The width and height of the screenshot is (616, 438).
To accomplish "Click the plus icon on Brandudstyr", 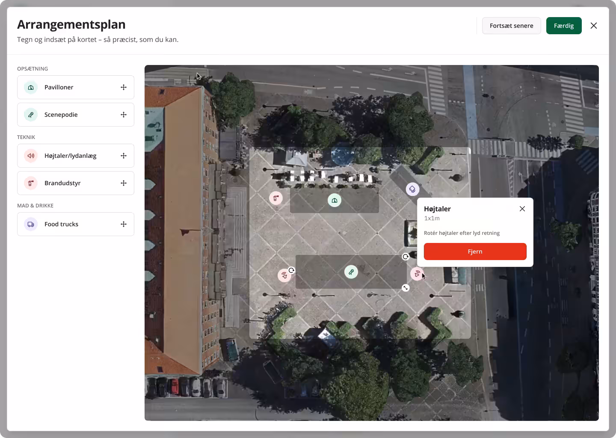I will coord(124,183).
